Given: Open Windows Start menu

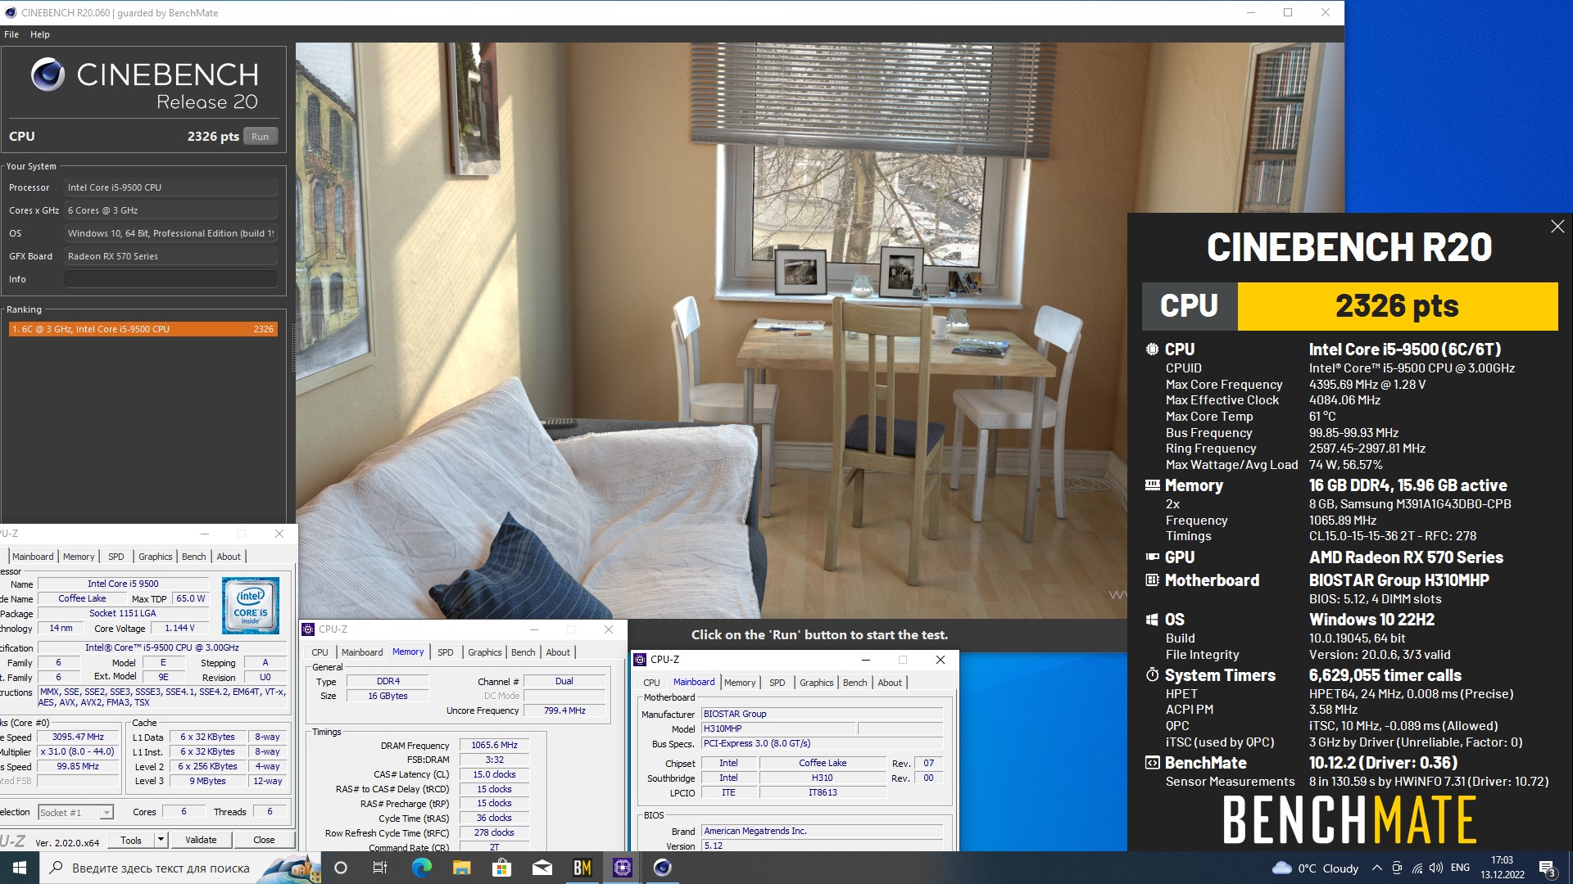Looking at the screenshot, I should pyautogui.click(x=20, y=868).
